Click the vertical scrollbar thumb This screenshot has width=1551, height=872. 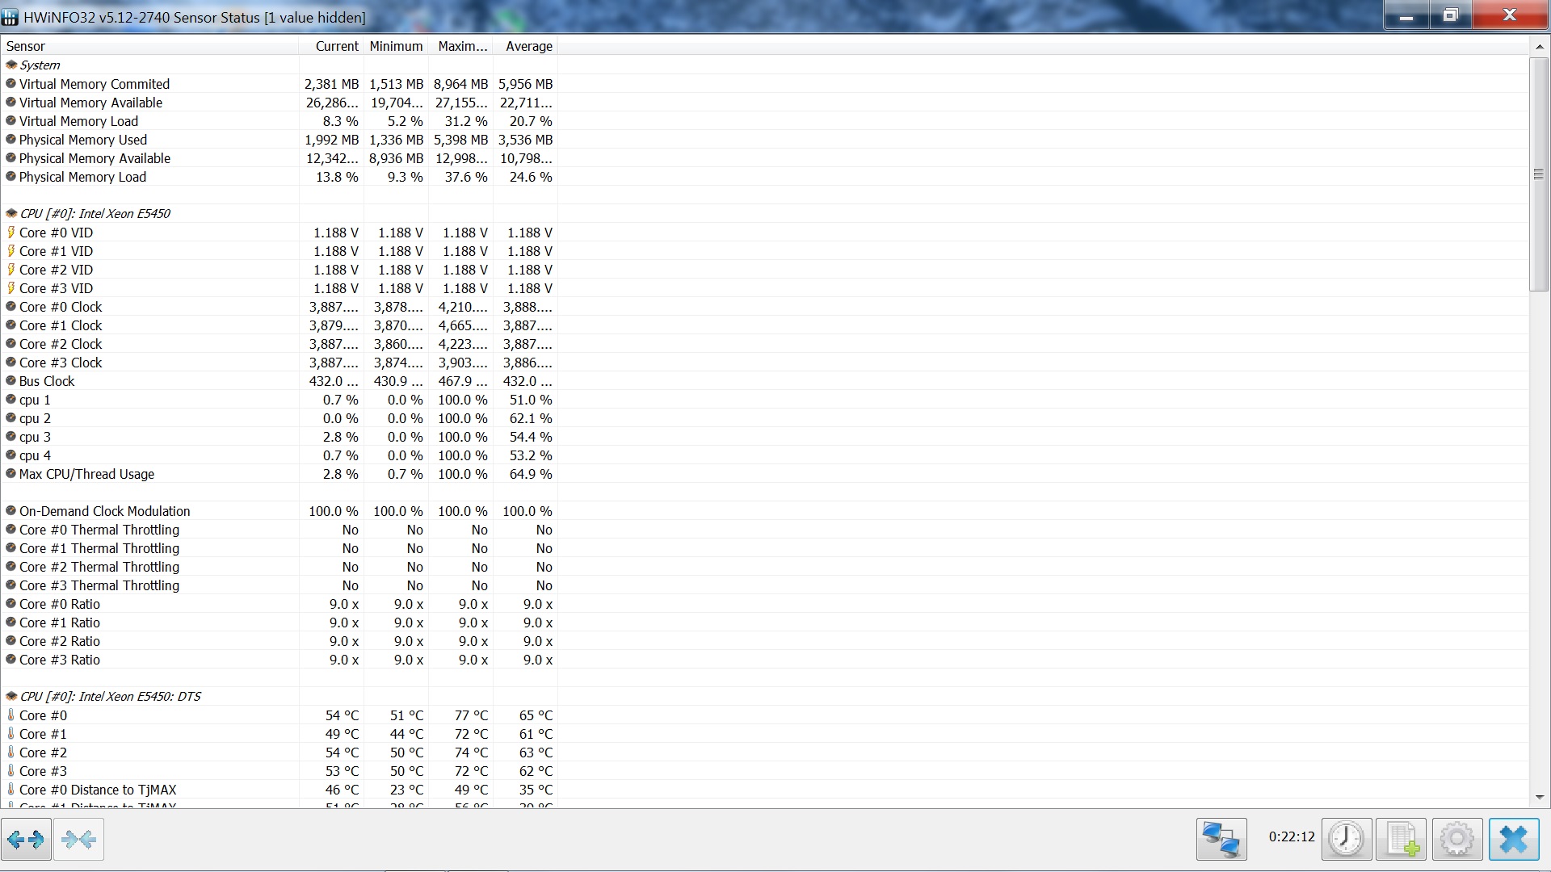pos(1539,174)
